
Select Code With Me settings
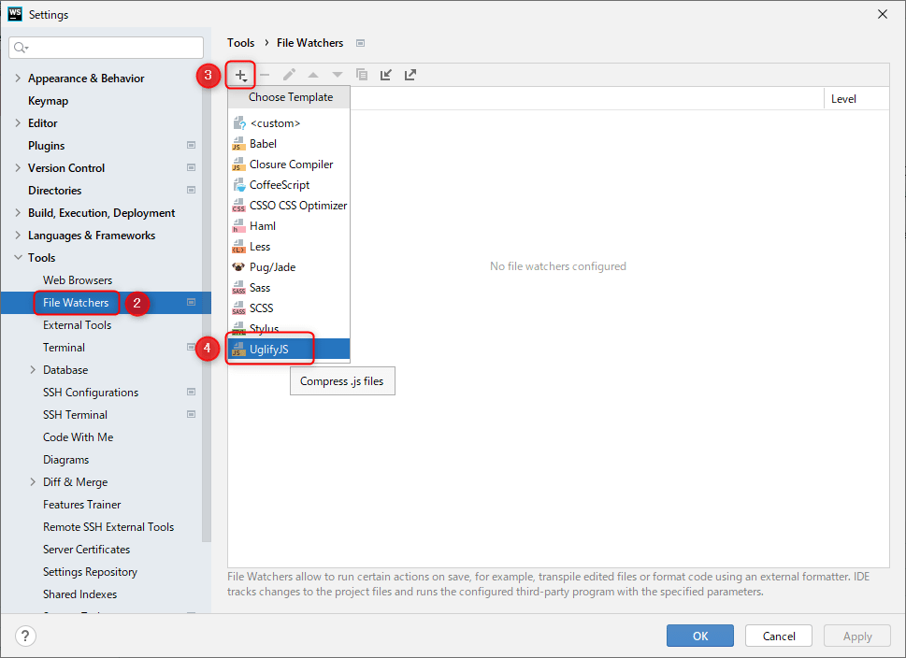coord(78,437)
